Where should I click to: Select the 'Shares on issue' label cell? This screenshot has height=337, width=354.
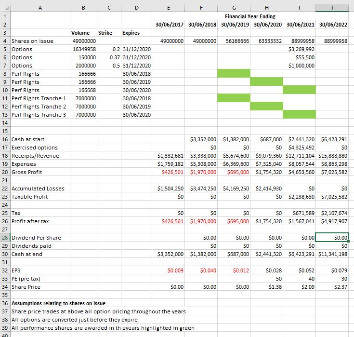[x=40, y=41]
